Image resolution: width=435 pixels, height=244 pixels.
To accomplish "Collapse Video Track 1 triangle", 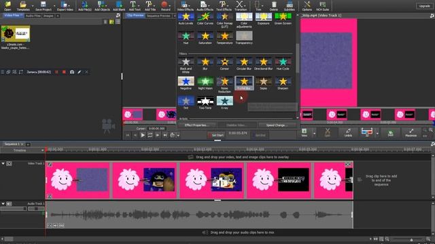I will 3,164.
